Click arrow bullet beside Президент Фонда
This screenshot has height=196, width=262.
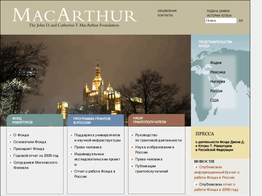pyautogui.click(x=10, y=149)
